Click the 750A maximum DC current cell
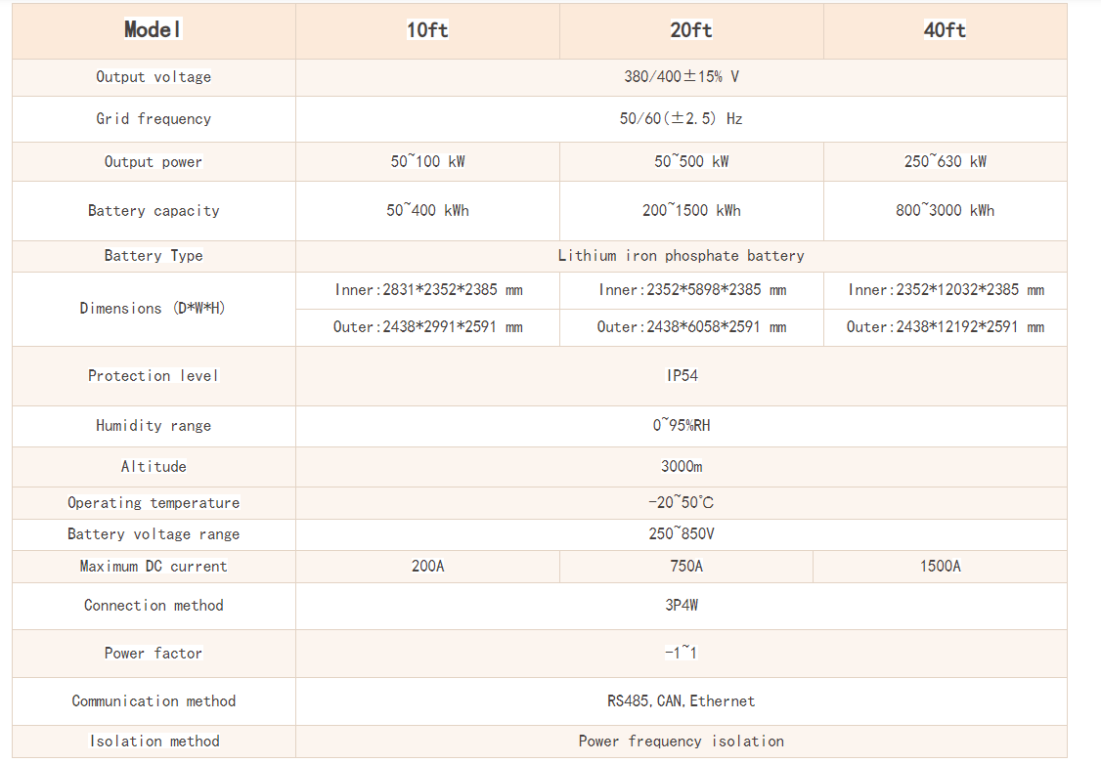 pos(686,567)
